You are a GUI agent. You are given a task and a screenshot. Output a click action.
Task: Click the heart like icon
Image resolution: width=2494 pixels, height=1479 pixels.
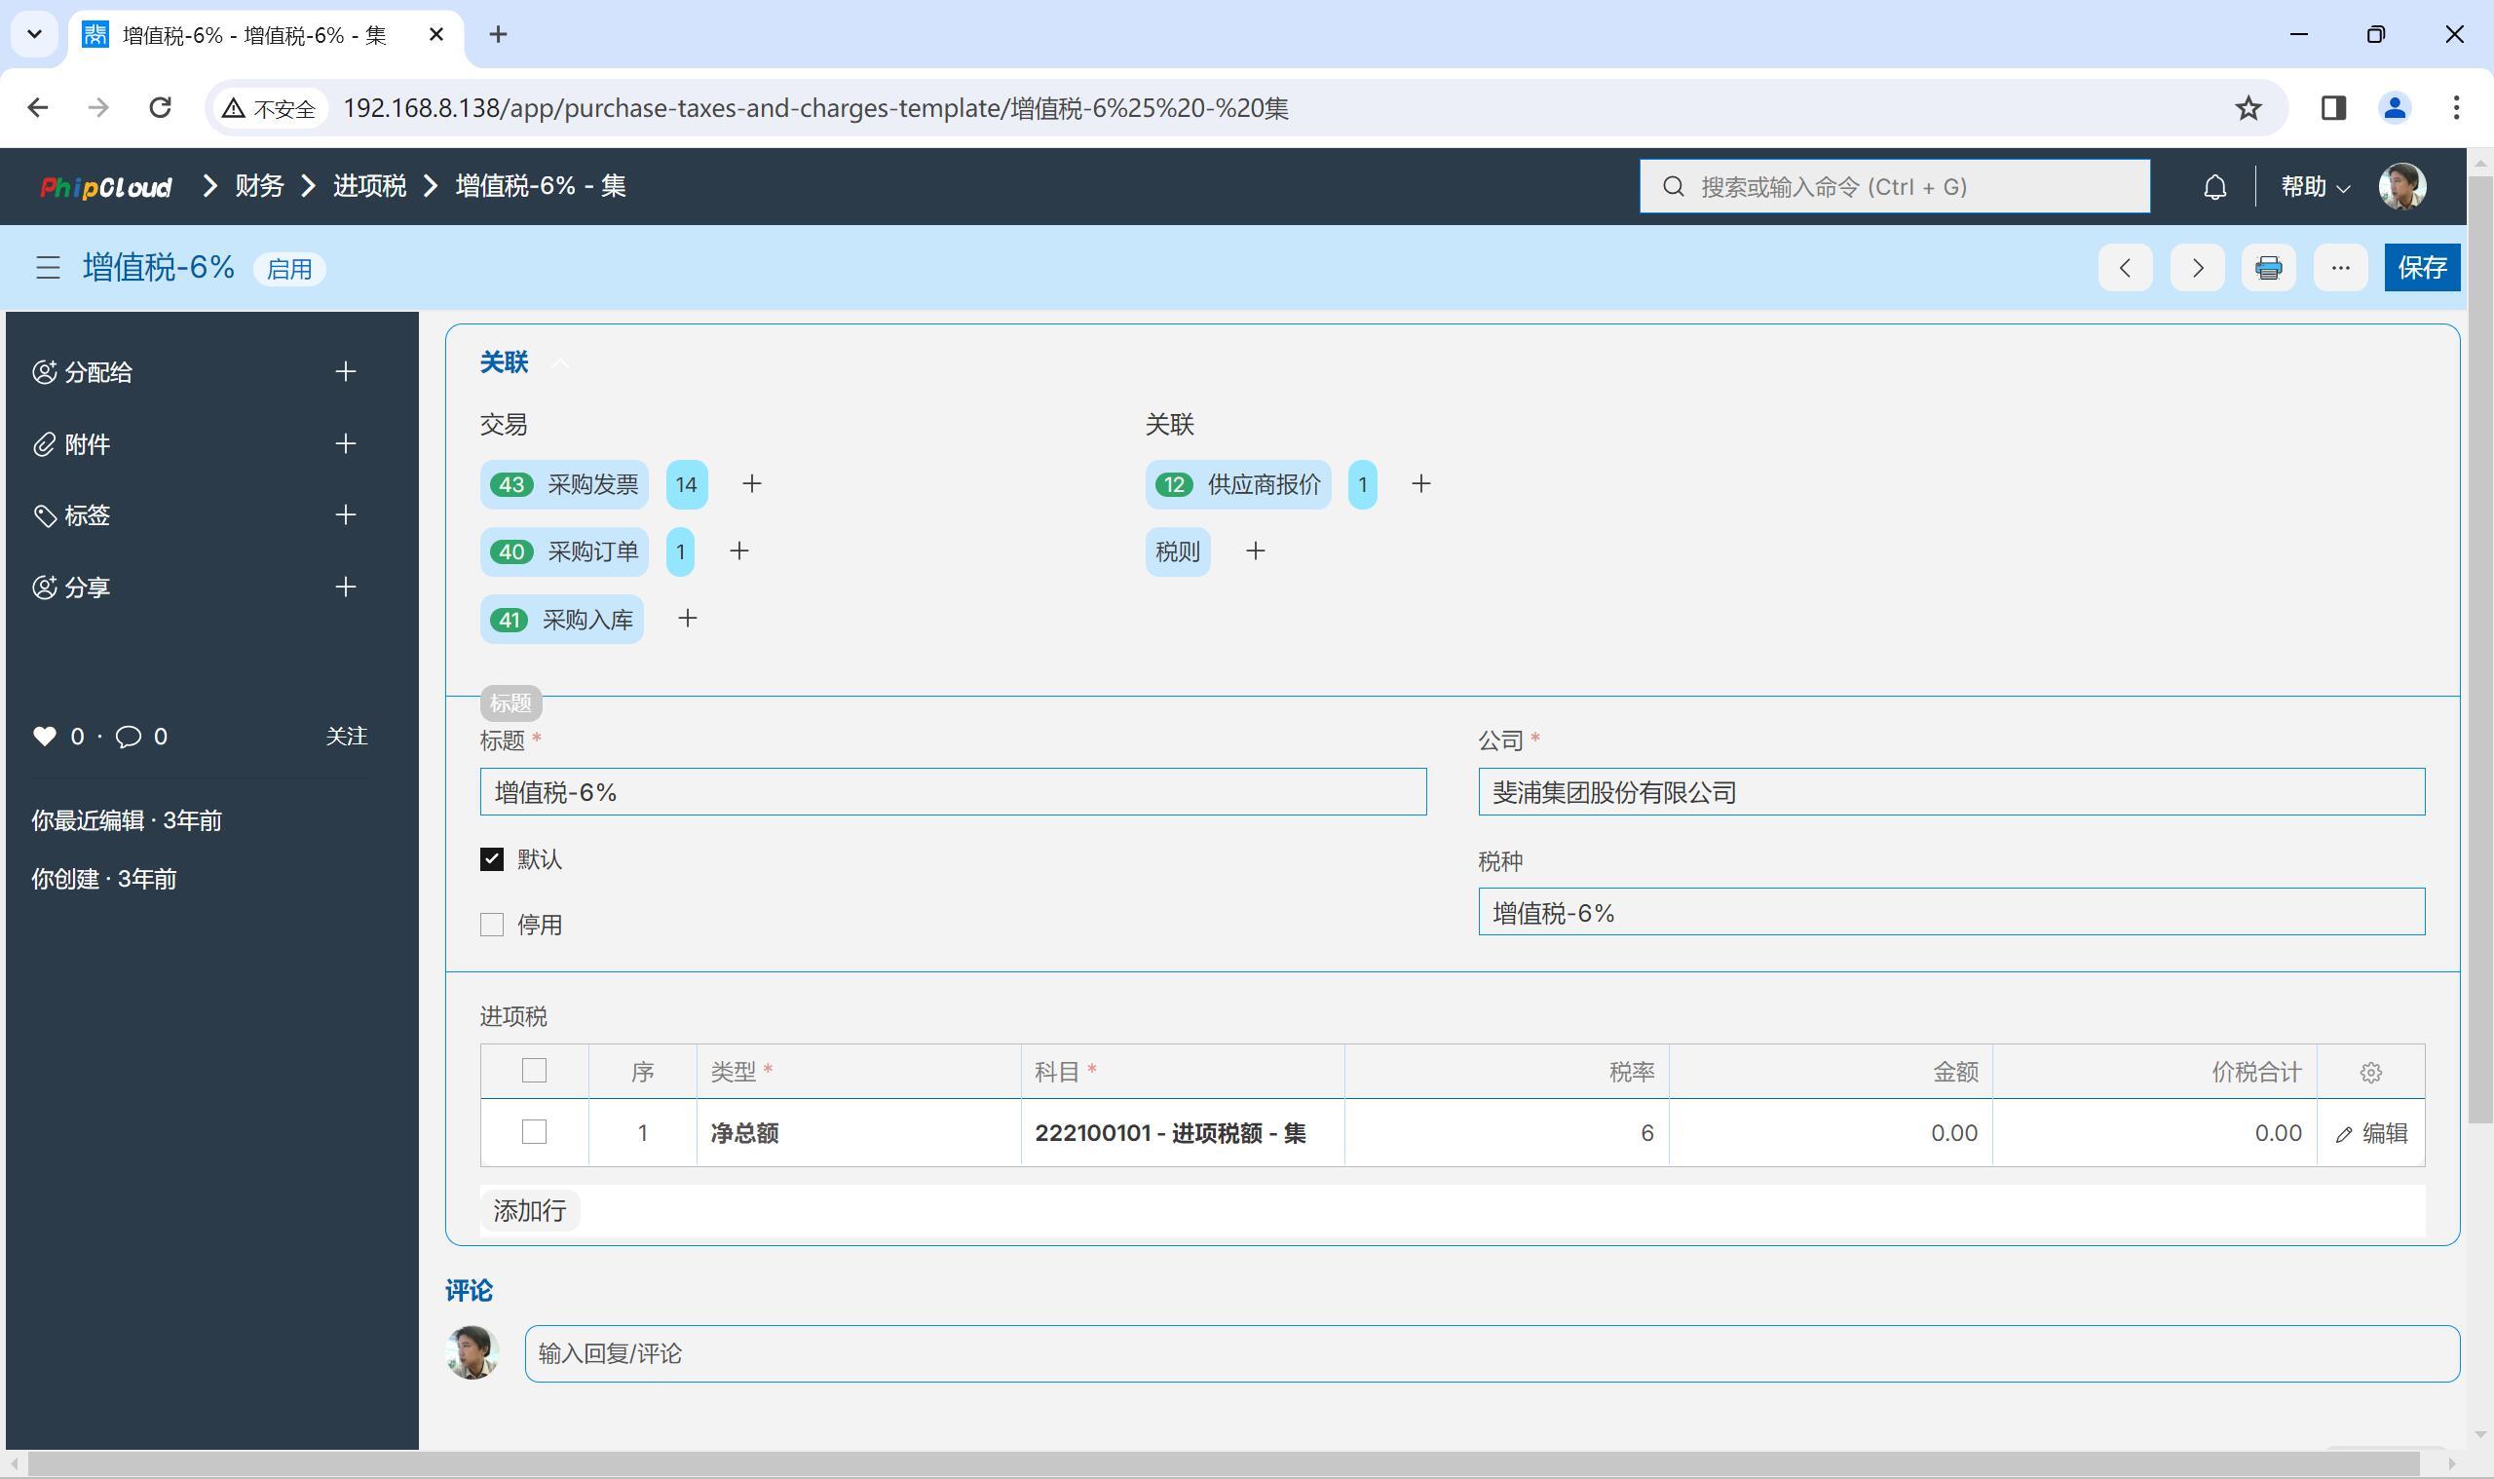pos(44,737)
